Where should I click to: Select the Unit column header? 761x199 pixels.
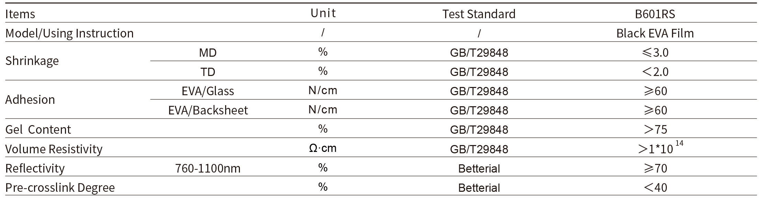(x=323, y=13)
